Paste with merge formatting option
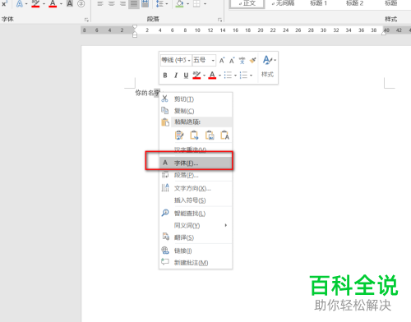Viewport: 411px width, 322px height. [x=194, y=136]
